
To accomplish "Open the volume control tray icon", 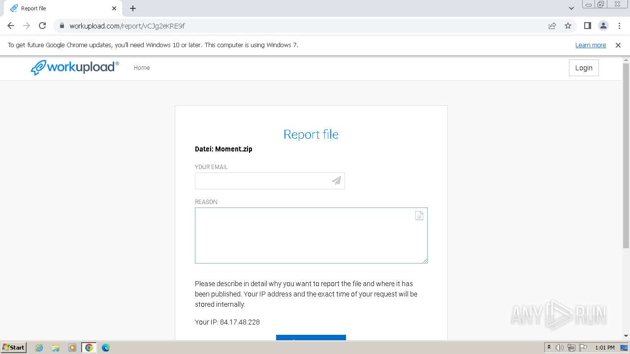I will pos(560,348).
